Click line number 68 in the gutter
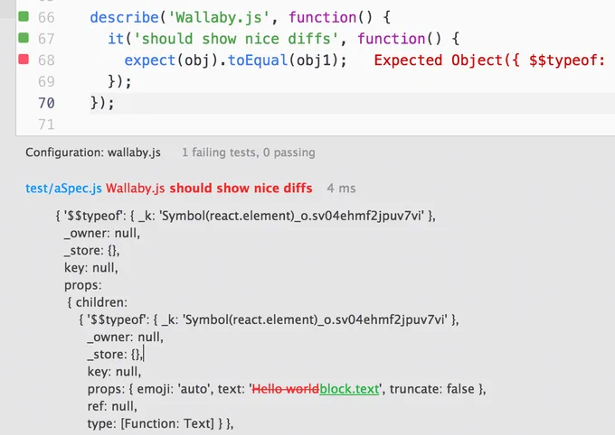Viewport: 615px width, 435px height. point(46,60)
